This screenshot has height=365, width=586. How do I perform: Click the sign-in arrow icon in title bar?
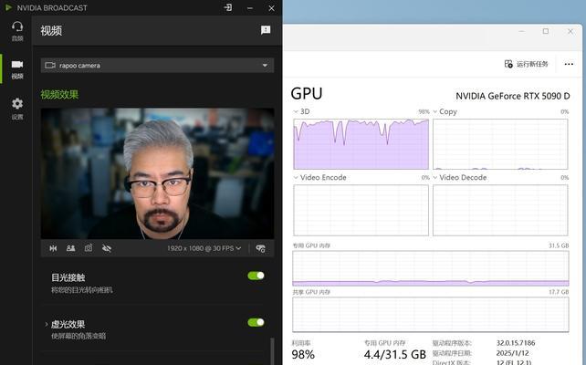click(228, 7)
